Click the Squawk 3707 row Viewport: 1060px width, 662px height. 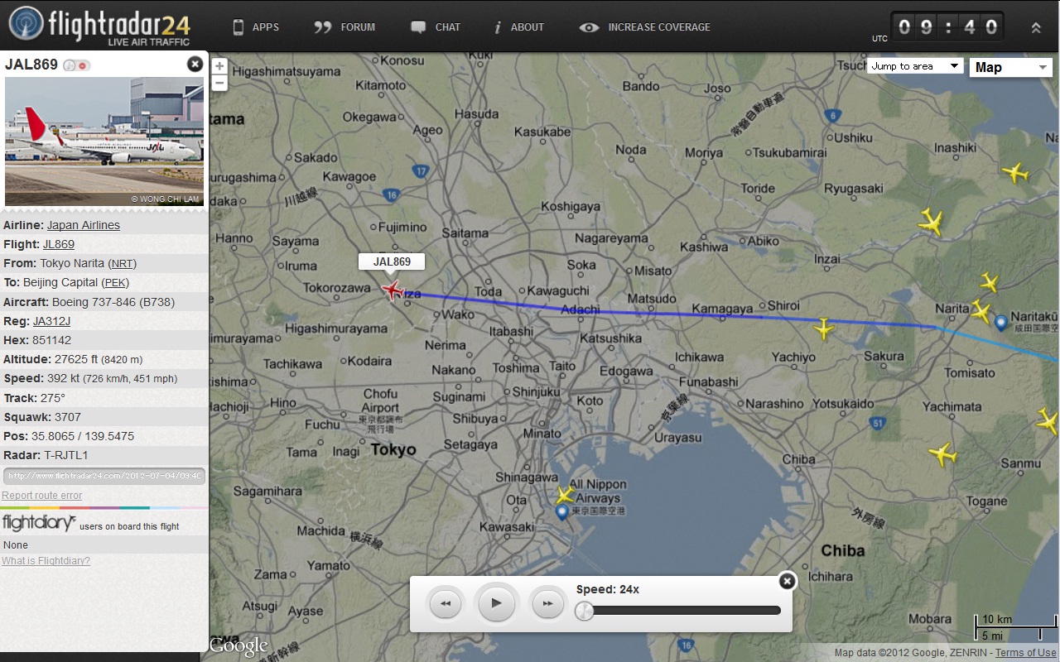point(104,417)
